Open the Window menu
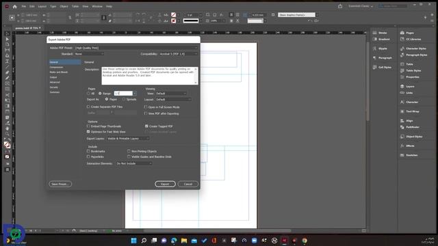438x246 pixels. (x=97, y=6)
